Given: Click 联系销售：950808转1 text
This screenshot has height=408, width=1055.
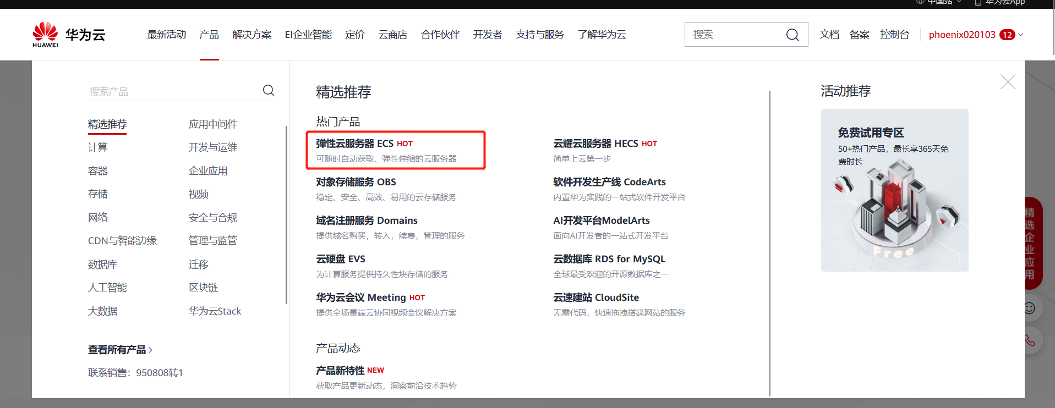Looking at the screenshot, I should (135, 373).
